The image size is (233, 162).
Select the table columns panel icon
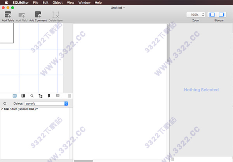coord(23,96)
